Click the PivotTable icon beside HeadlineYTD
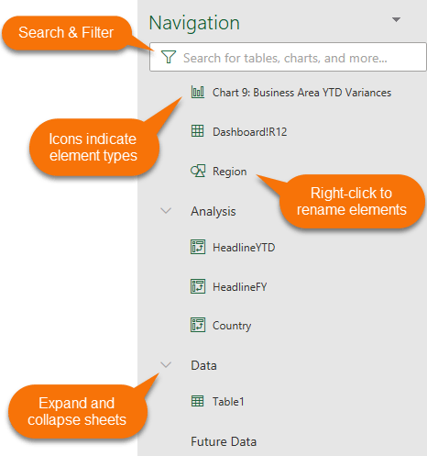The height and width of the screenshot is (456, 427). [x=198, y=247]
